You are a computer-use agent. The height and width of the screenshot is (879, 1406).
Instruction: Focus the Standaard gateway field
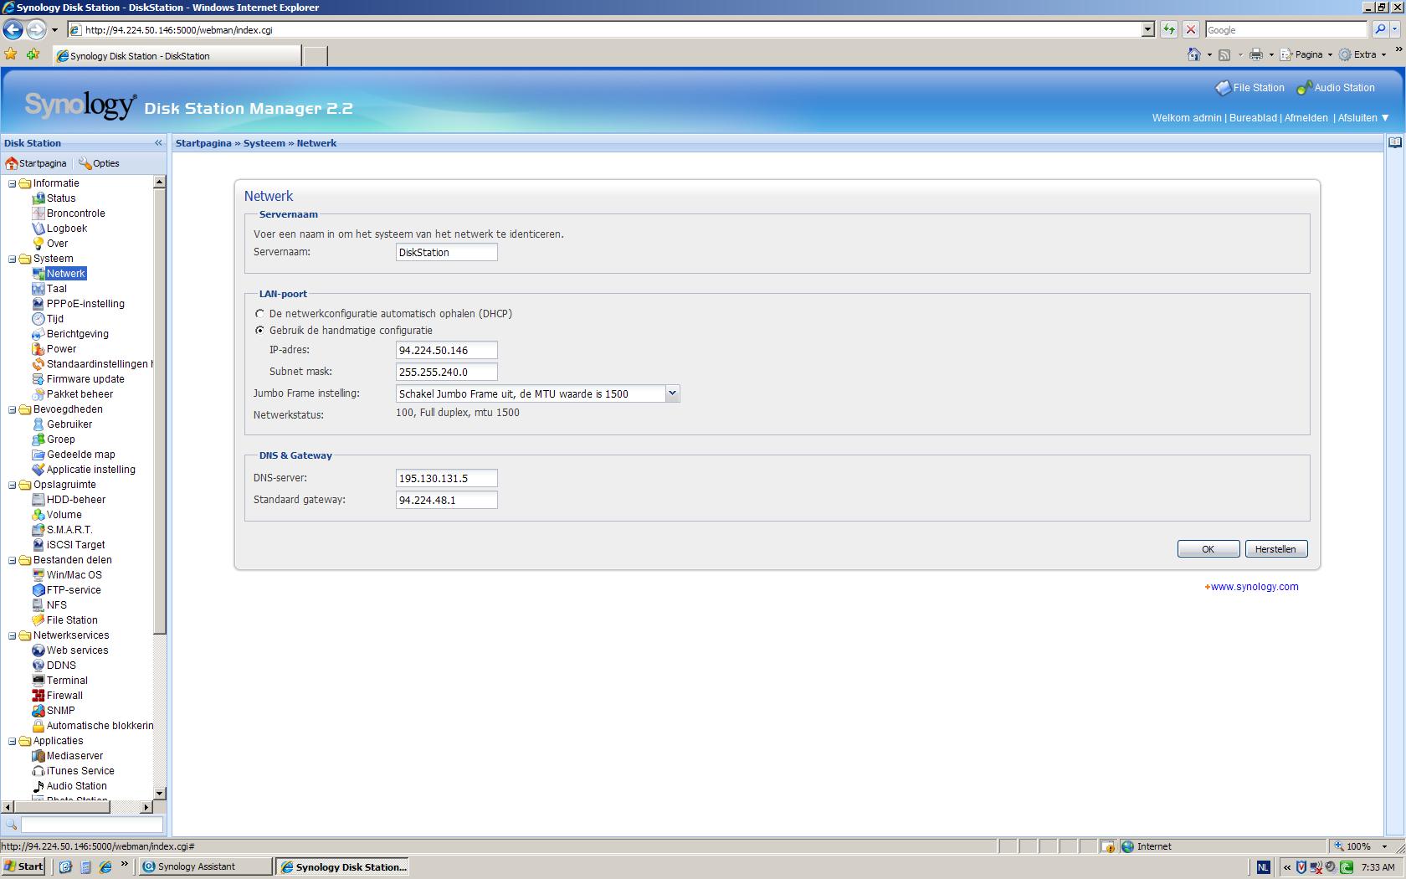click(x=446, y=500)
